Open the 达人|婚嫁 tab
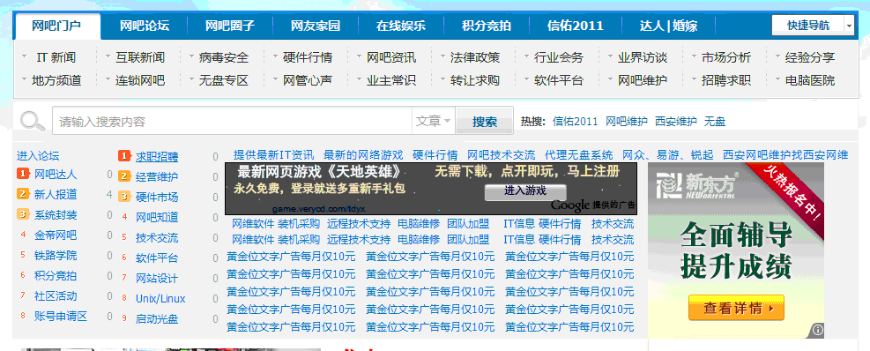Screen dimensions: 870x351 click(668, 26)
